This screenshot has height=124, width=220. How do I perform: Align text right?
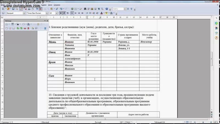pyautogui.click(x=79, y=13)
